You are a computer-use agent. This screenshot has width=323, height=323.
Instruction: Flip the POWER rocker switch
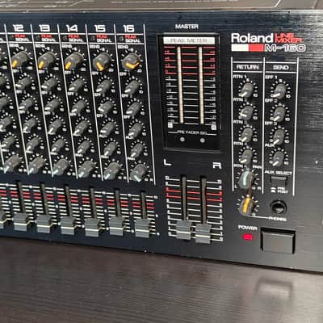click(279, 241)
